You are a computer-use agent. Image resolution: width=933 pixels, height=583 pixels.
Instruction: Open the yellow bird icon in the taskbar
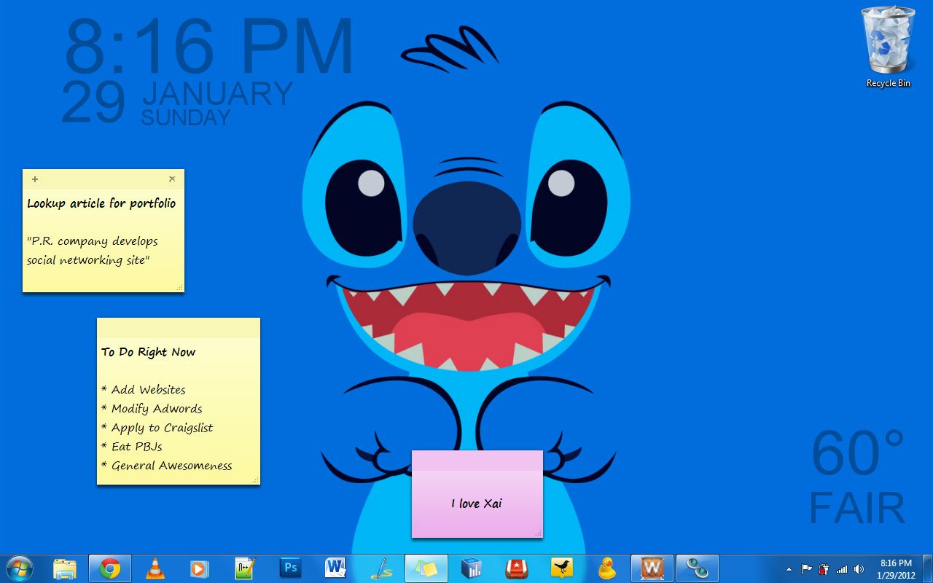(x=562, y=568)
